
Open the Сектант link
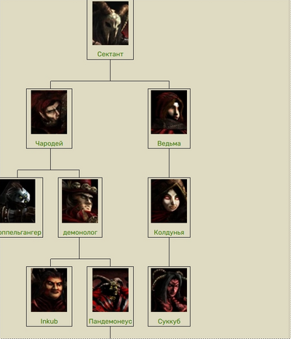(x=111, y=54)
